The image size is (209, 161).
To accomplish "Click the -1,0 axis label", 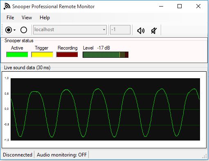I will 7,140.
